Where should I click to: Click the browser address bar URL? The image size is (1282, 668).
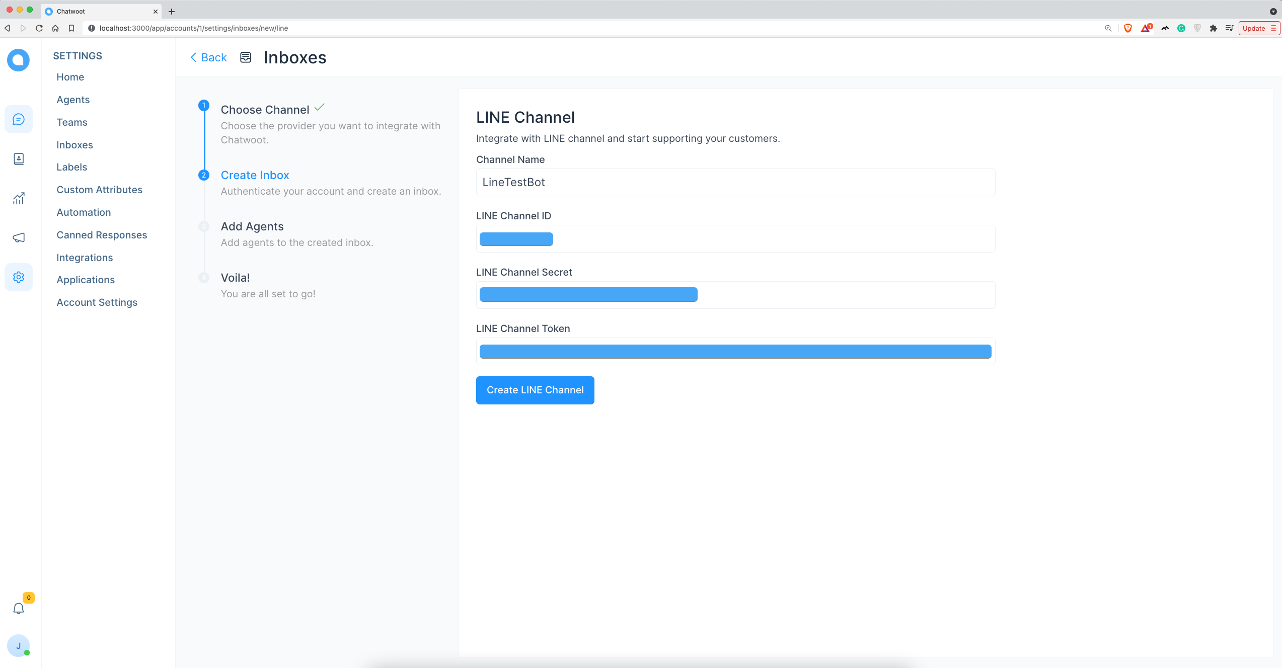click(194, 28)
